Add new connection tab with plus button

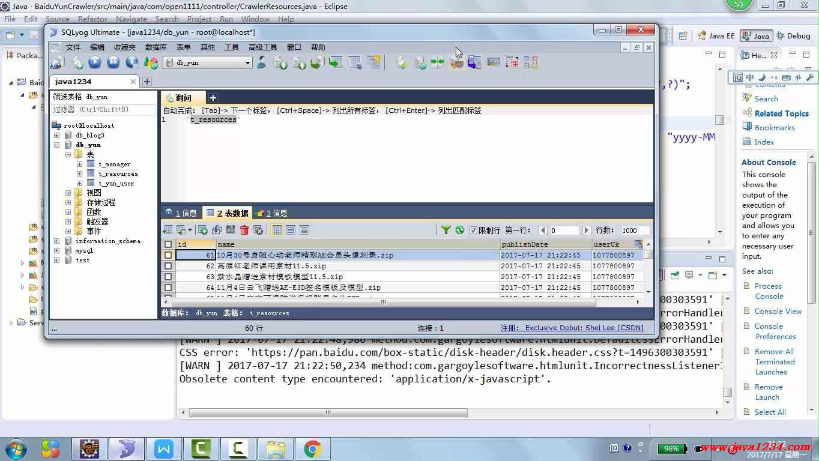pyautogui.click(x=147, y=82)
